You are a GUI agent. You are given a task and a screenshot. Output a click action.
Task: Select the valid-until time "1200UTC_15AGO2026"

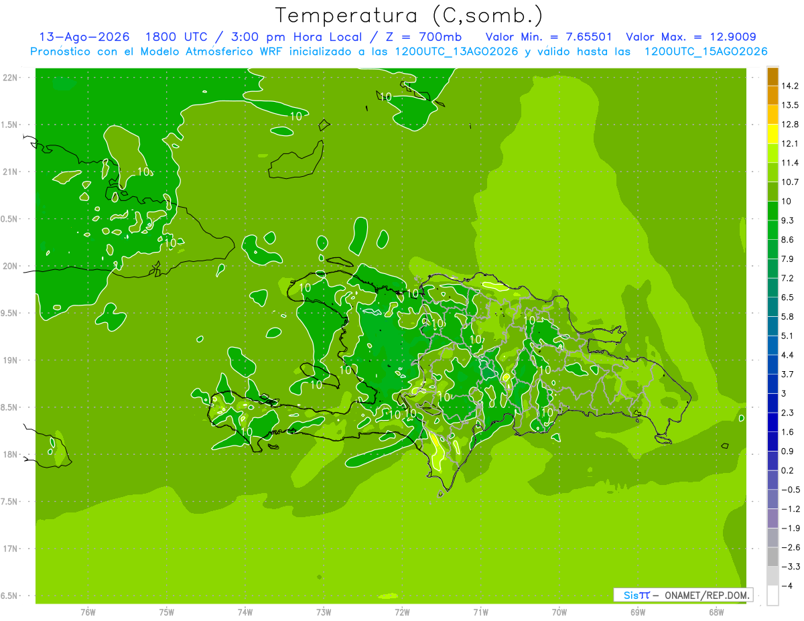(706, 52)
